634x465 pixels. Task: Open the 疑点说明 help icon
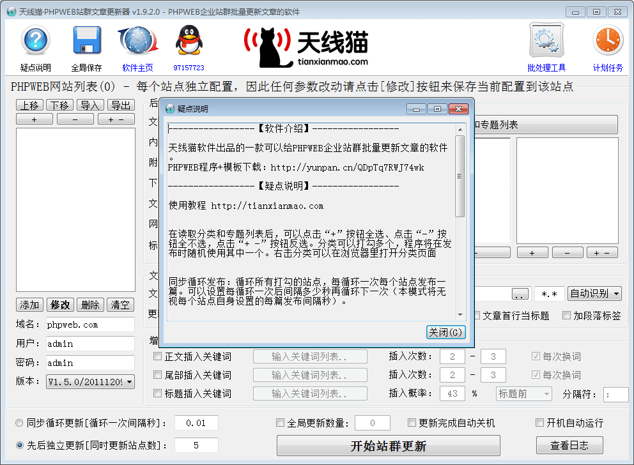pyautogui.click(x=36, y=40)
